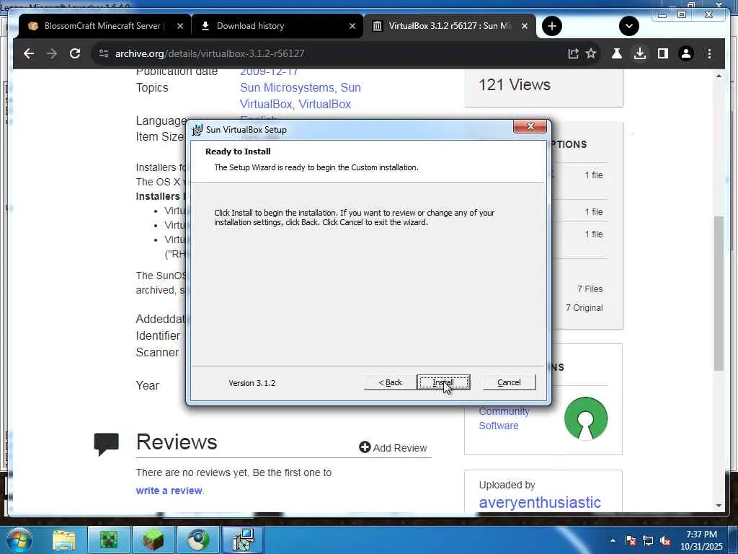The height and width of the screenshot is (554, 738).
Task: Click the green Community Software logo
Action: click(x=585, y=418)
